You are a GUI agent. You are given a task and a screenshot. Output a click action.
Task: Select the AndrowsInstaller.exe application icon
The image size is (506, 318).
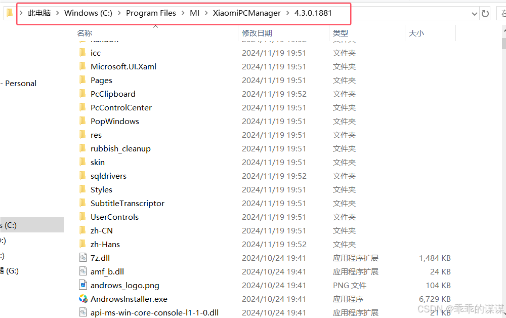pos(83,299)
